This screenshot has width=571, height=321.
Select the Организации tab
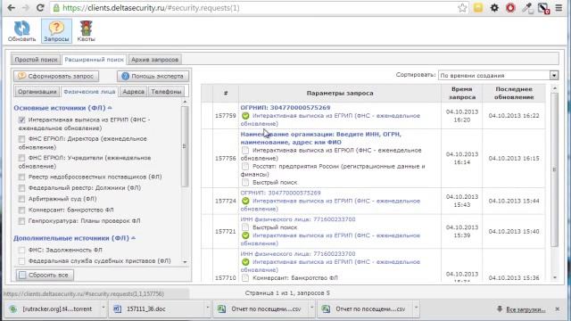(x=37, y=91)
